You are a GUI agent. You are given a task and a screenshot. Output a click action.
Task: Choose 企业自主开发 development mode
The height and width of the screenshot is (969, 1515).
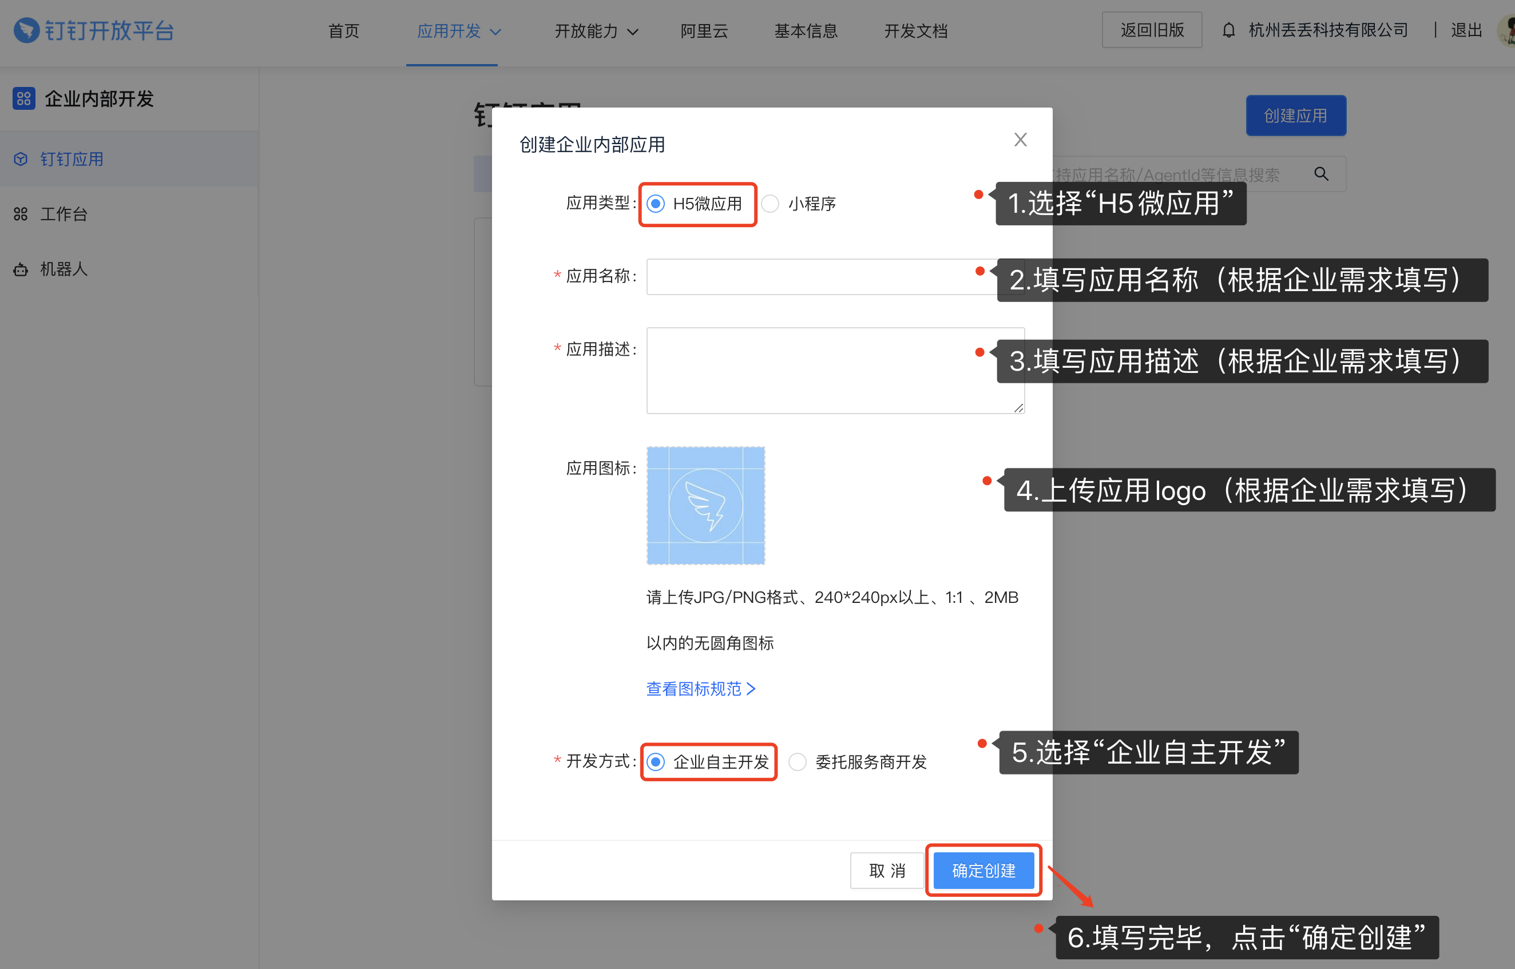click(656, 762)
